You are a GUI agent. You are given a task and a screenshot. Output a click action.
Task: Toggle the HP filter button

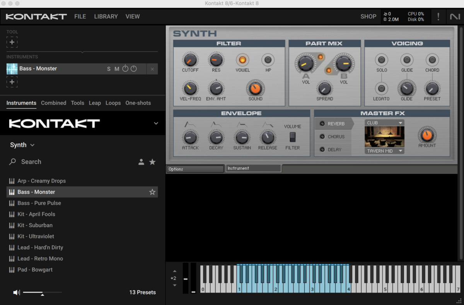tap(268, 60)
